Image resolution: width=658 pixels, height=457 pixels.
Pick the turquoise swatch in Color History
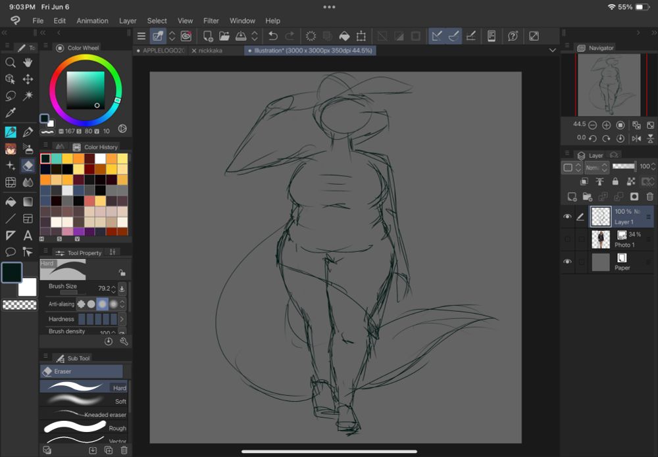[x=56, y=158]
